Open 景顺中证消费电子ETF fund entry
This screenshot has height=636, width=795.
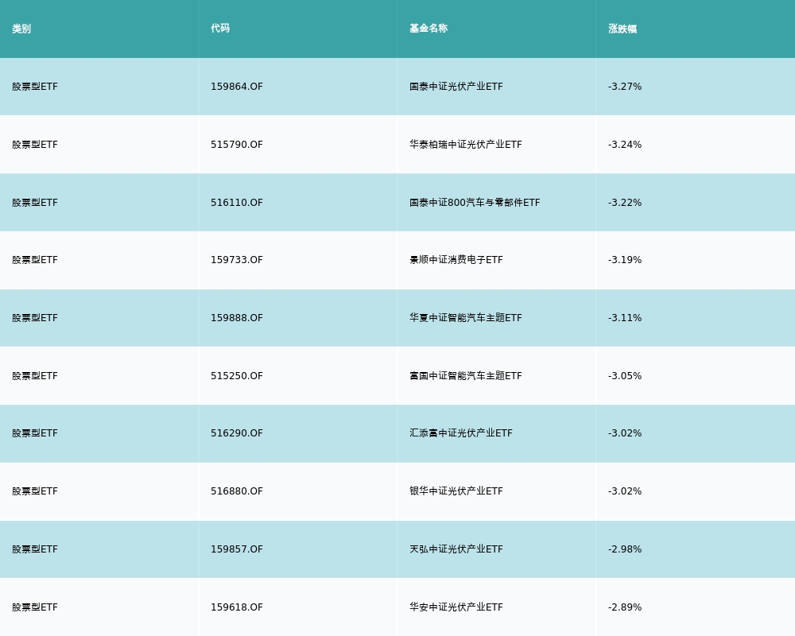(x=456, y=260)
